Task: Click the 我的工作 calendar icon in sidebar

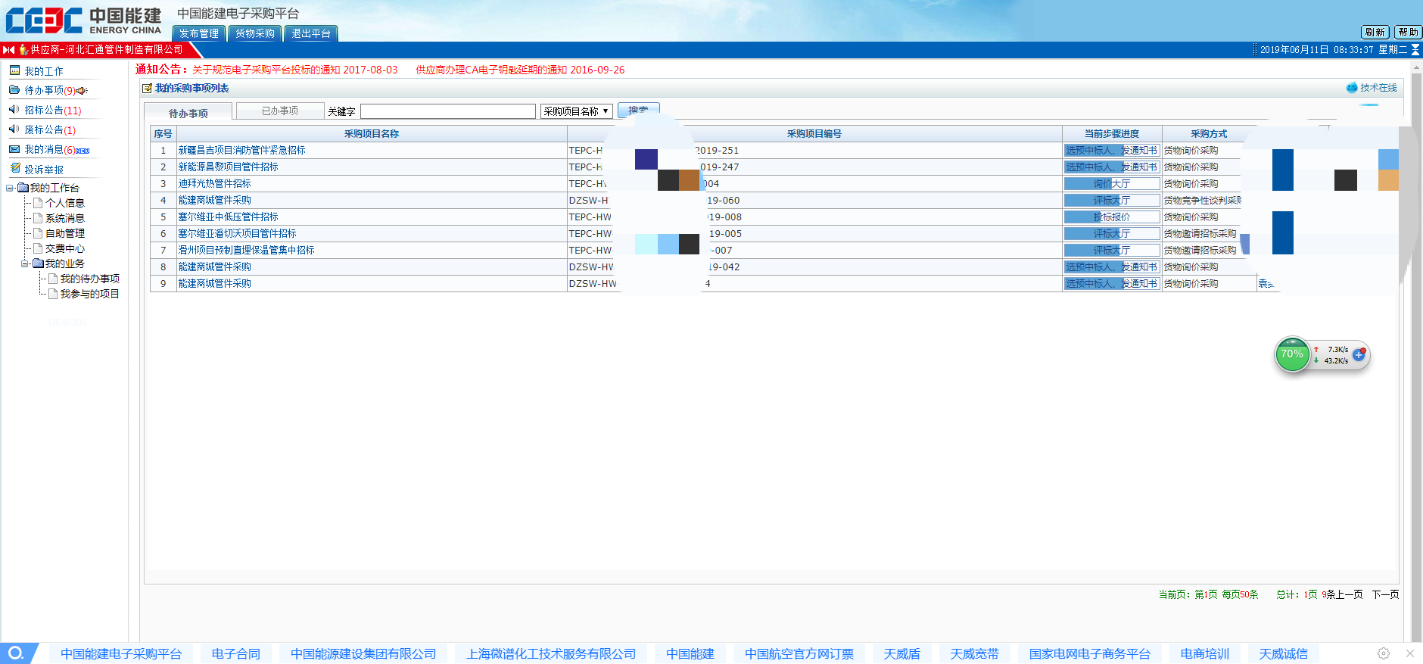Action: click(x=14, y=70)
